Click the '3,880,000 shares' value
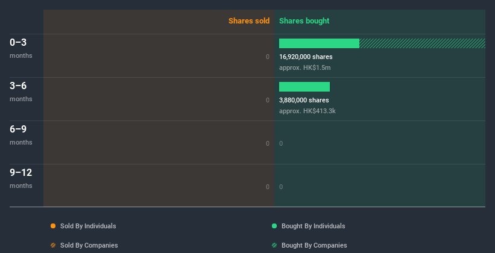Screen dimensions: 495x253 (304, 100)
